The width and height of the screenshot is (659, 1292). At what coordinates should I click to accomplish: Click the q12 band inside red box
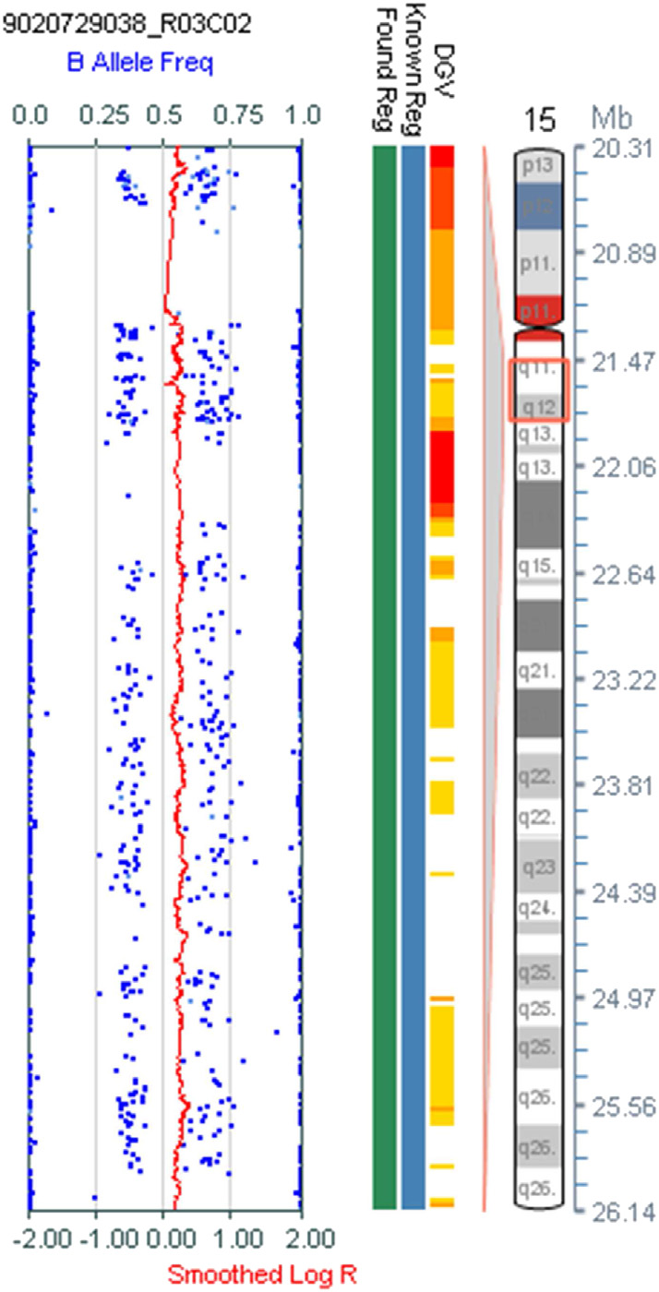point(537,406)
